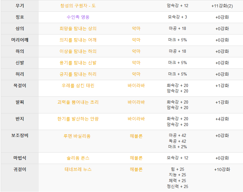Select 헤블론 set in 보조장비 row
243x192 pixels.
136,136
